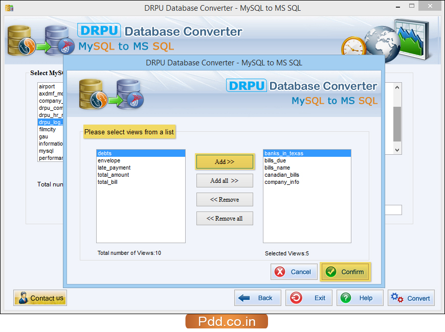
Task: Click the input field behind the dialog
Action: coord(393,210)
